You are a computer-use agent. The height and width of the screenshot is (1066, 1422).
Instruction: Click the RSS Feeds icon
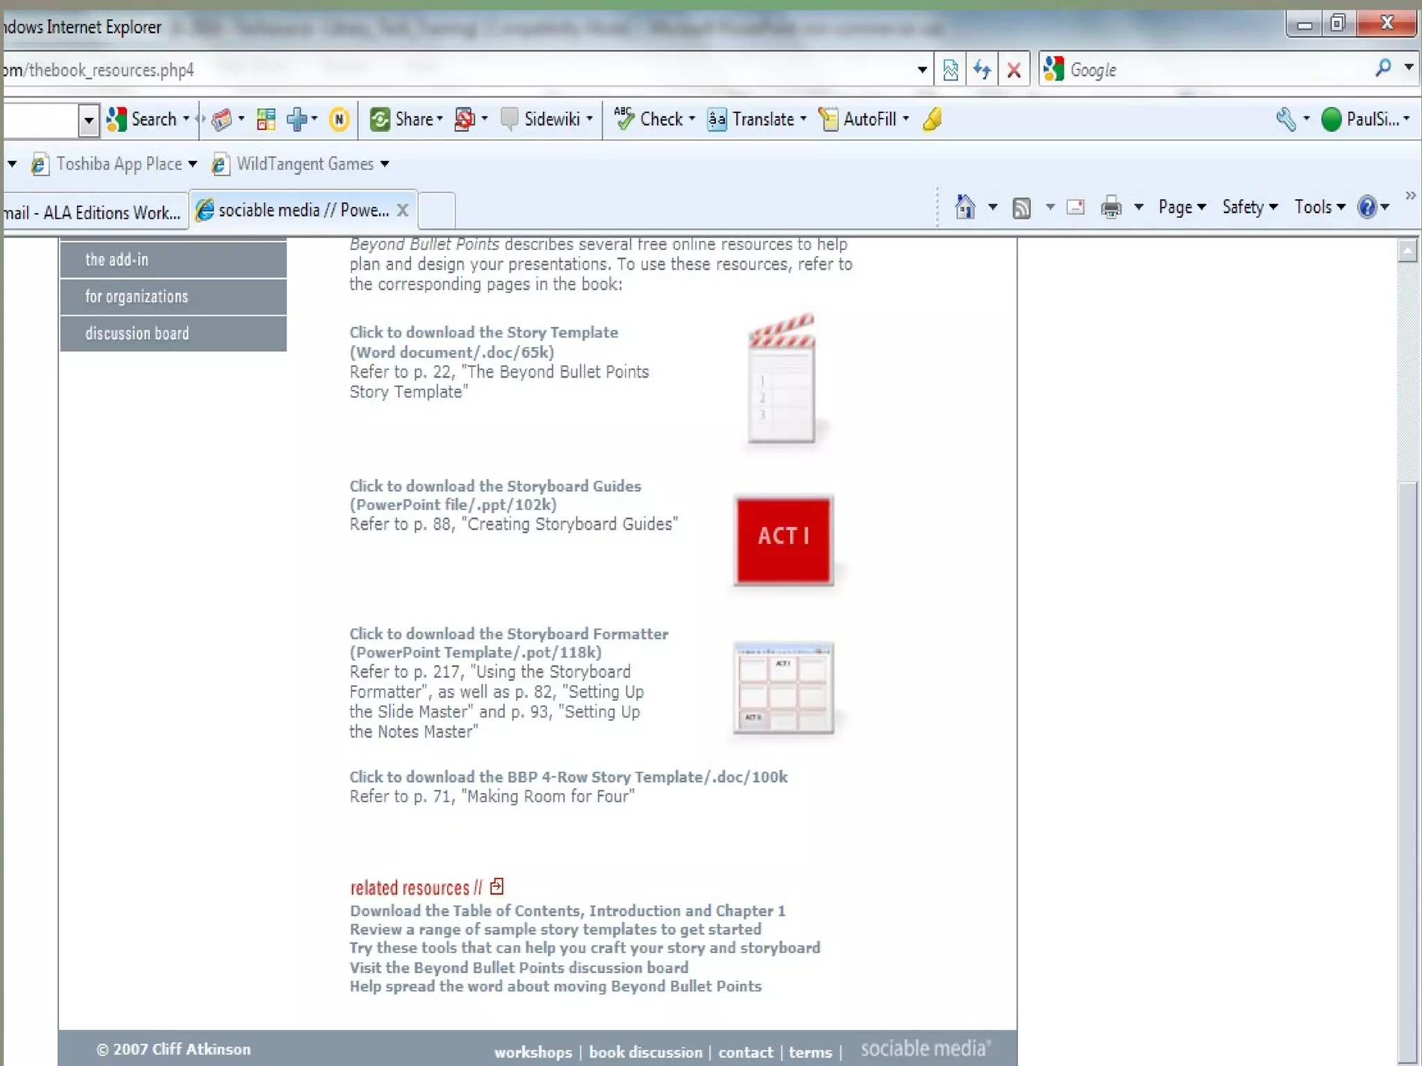point(1021,208)
